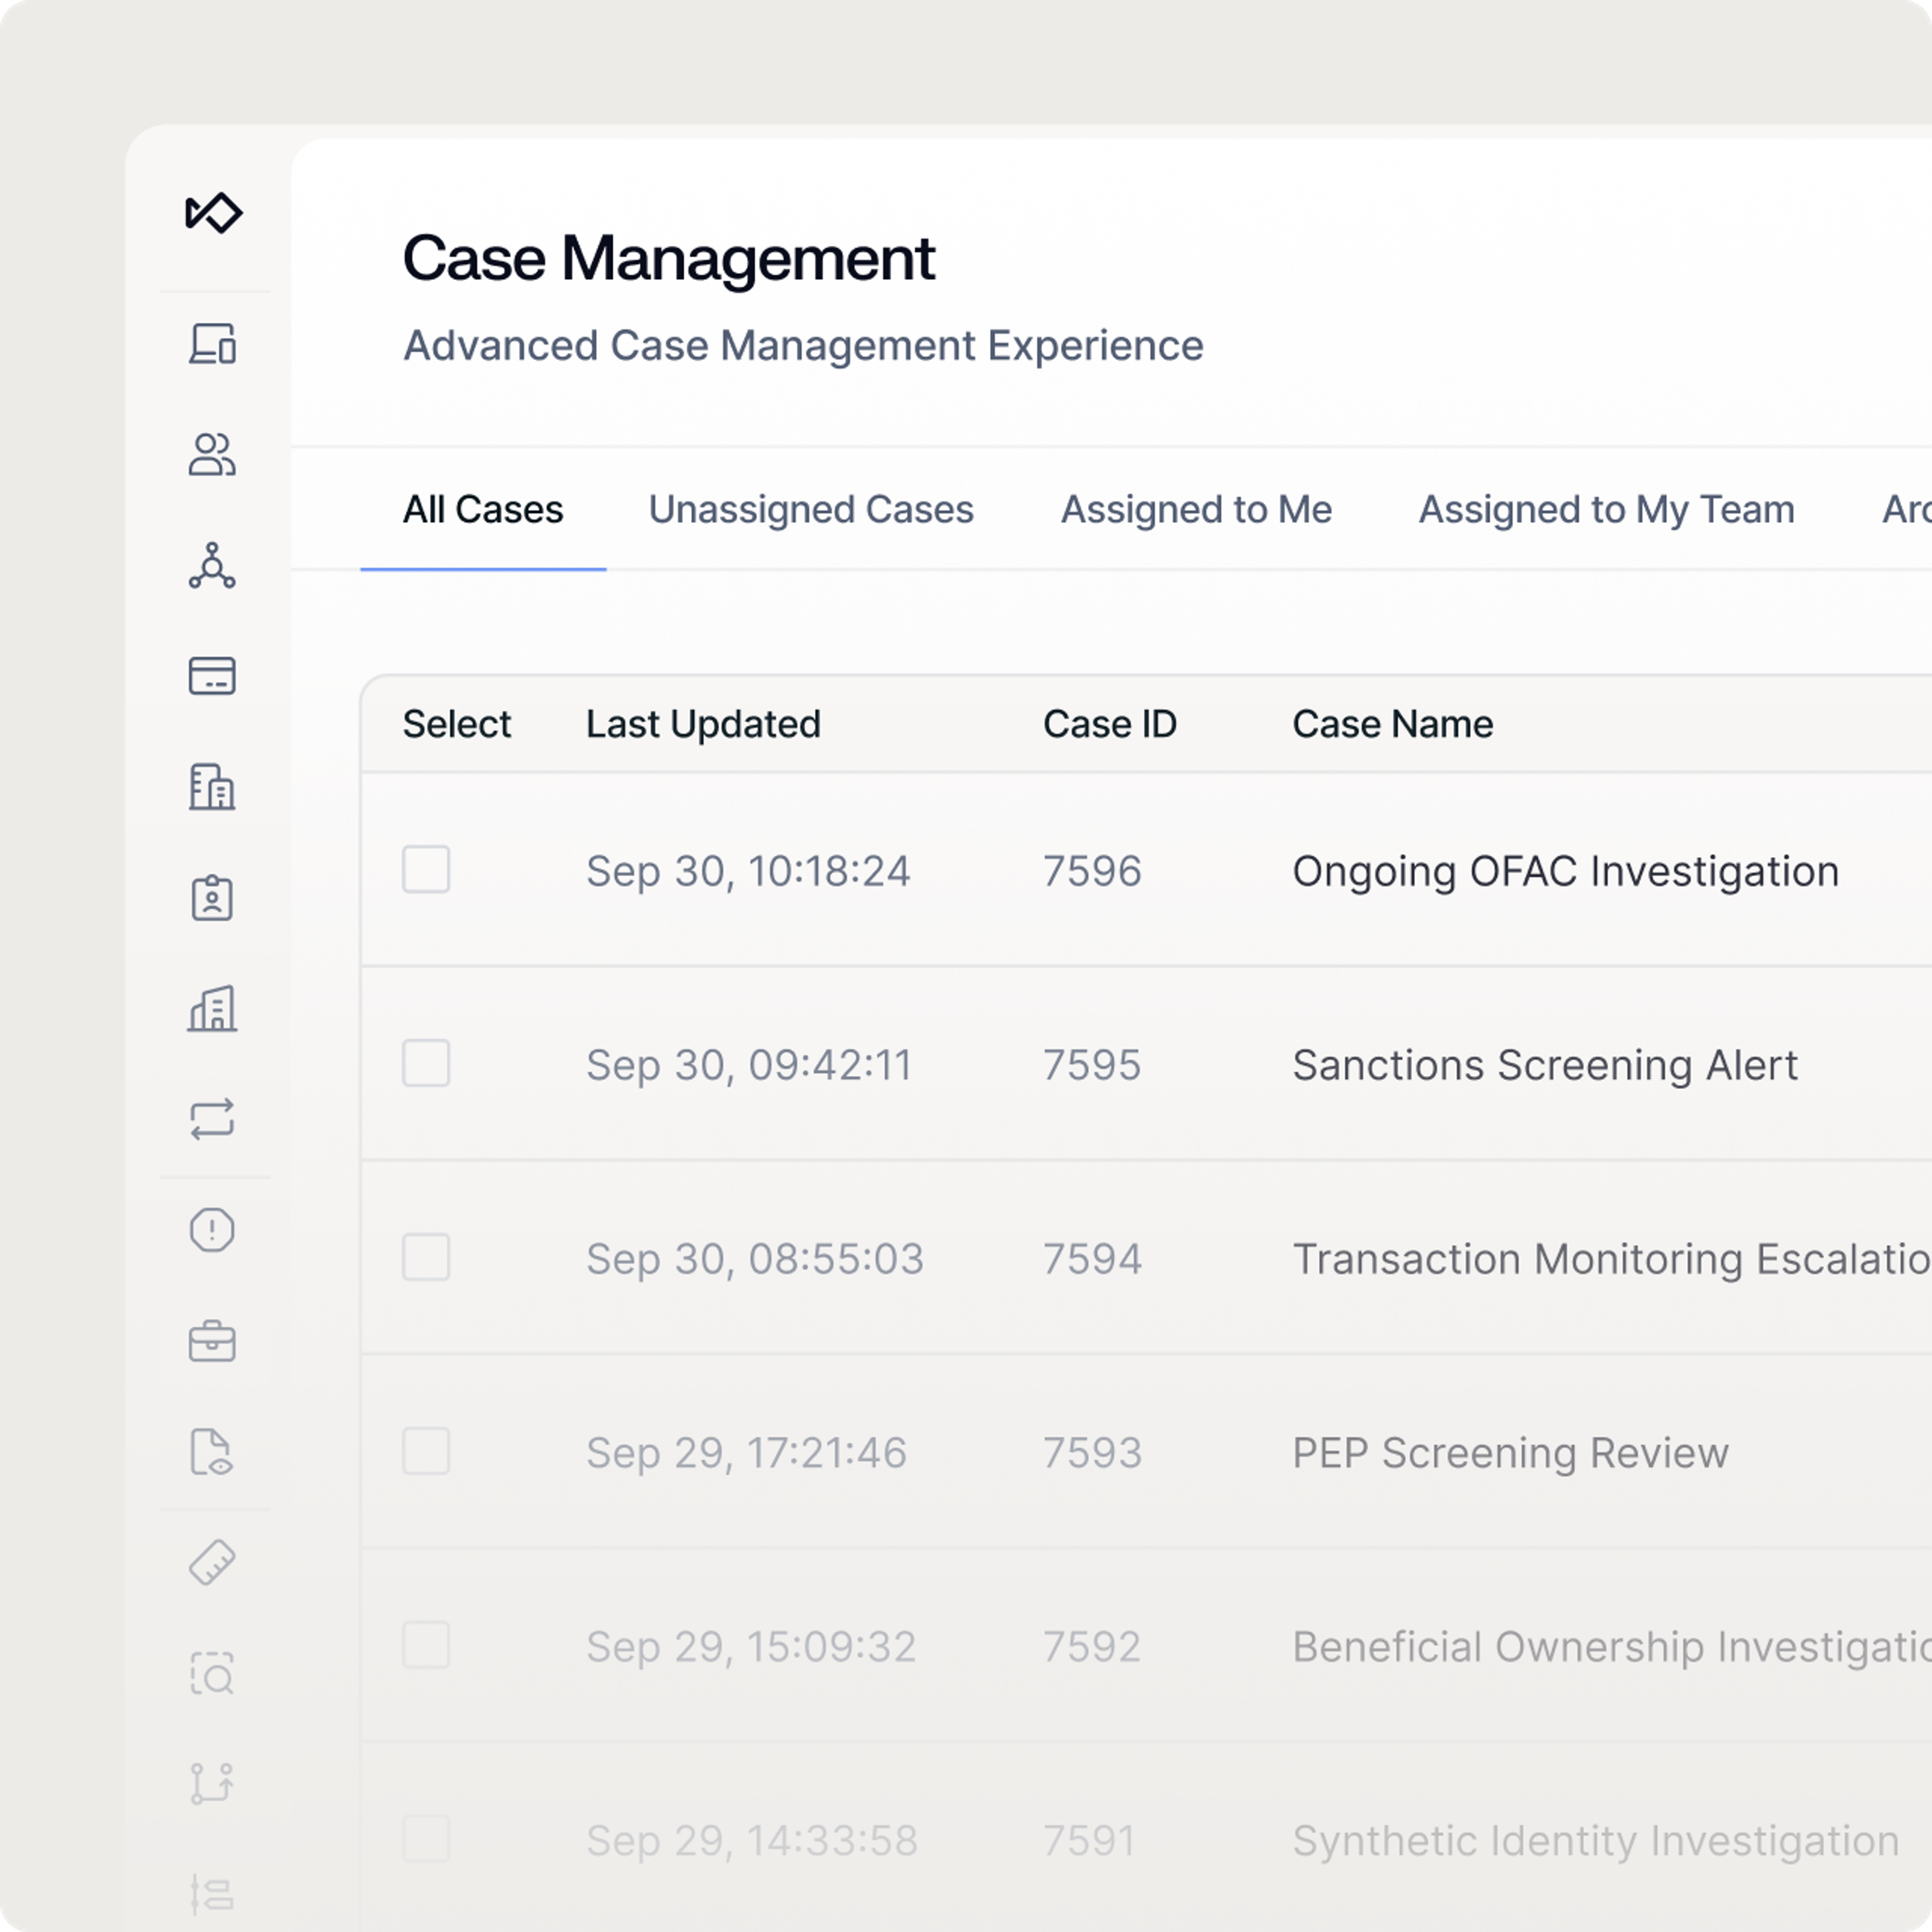Tick checkbox for case 7594
This screenshot has height=1932, width=1932.
tap(426, 1257)
